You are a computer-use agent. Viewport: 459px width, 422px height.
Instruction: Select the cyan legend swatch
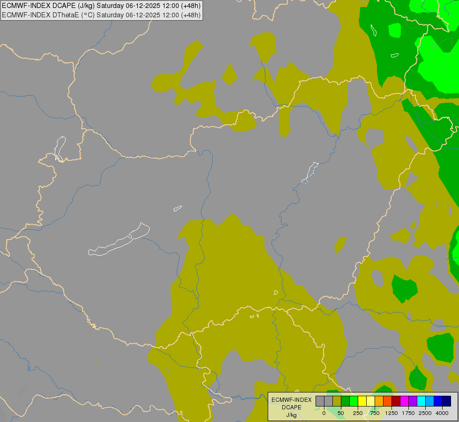[x=421, y=401]
